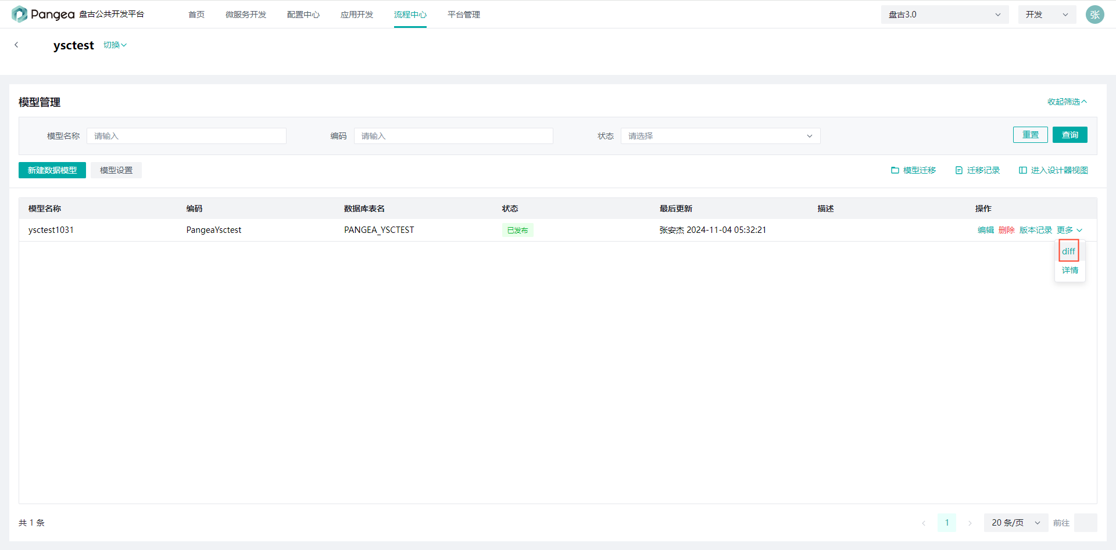
Task: Open the 配置中心 menu
Action: 303,15
